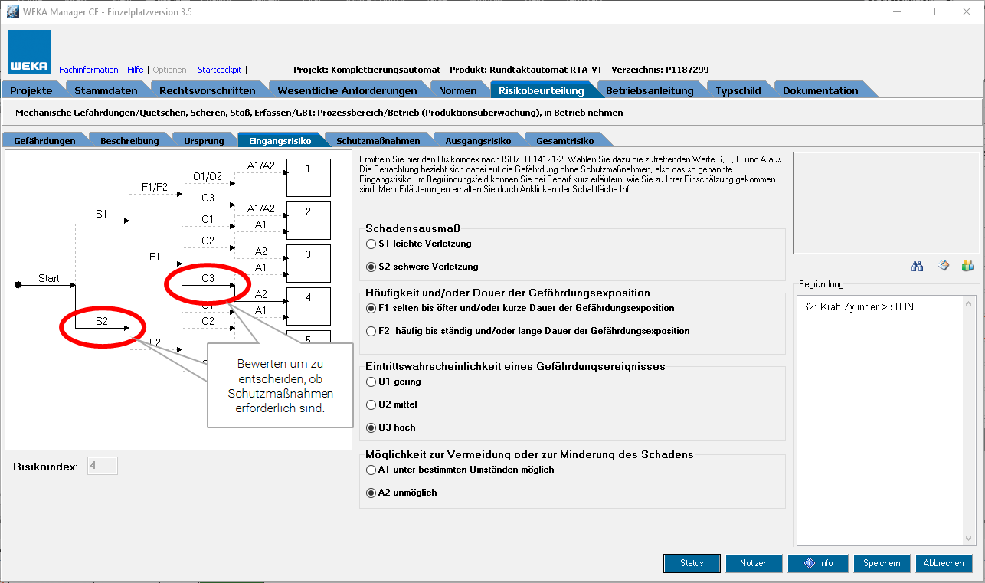The width and height of the screenshot is (985, 583).
Task: Choose O1 gering probability
Action: (x=371, y=382)
